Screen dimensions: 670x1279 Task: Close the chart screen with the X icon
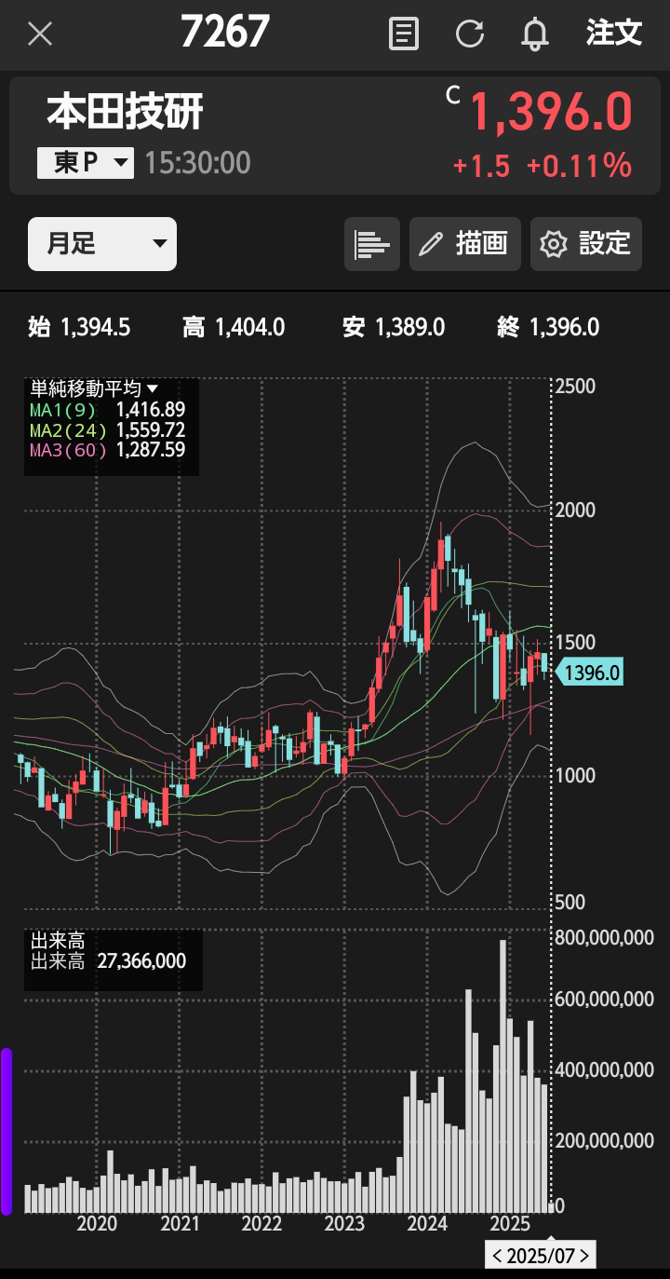(40, 34)
